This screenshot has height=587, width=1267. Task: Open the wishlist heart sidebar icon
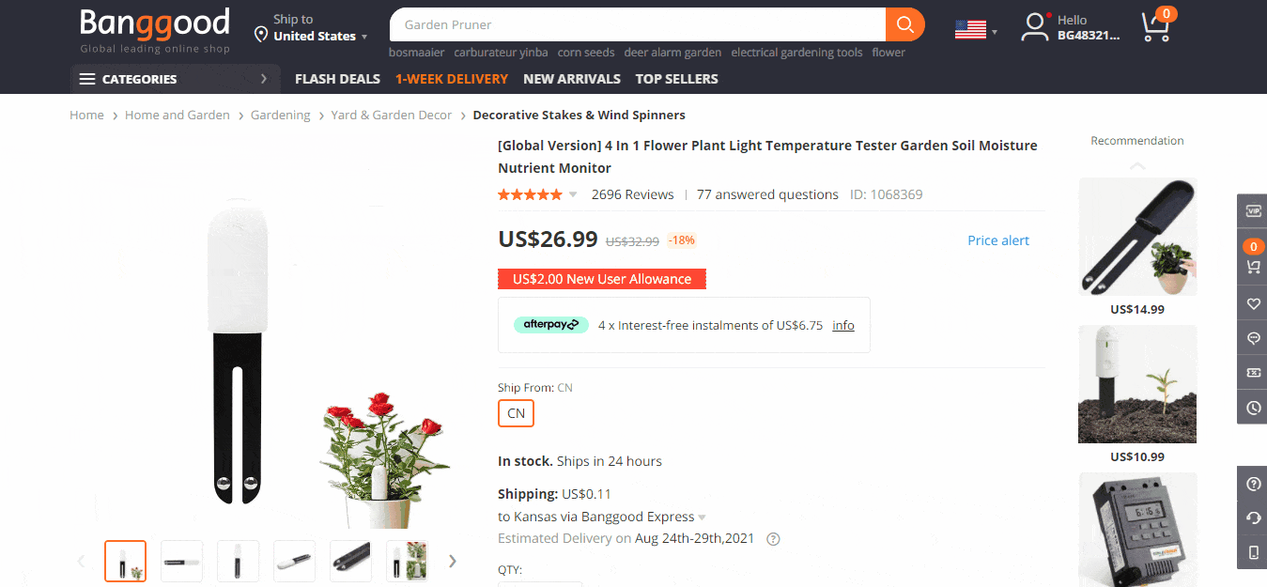point(1253,303)
